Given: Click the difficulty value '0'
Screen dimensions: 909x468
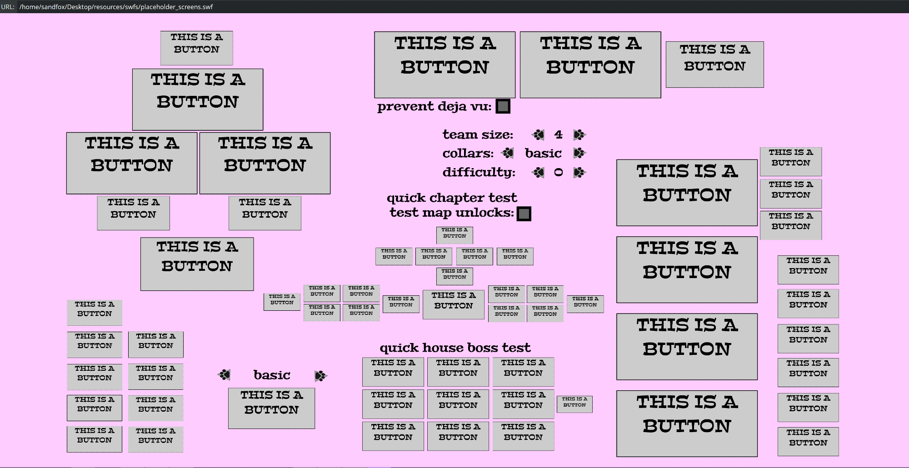Looking at the screenshot, I should click(559, 173).
